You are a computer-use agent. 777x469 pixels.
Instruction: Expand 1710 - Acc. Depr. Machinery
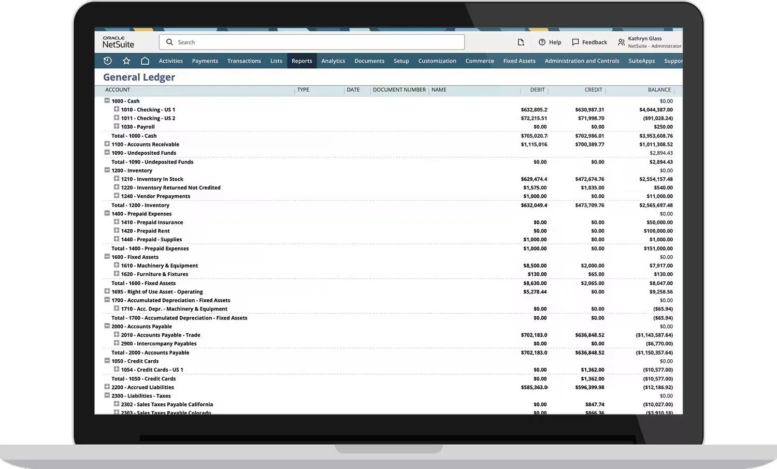click(117, 308)
